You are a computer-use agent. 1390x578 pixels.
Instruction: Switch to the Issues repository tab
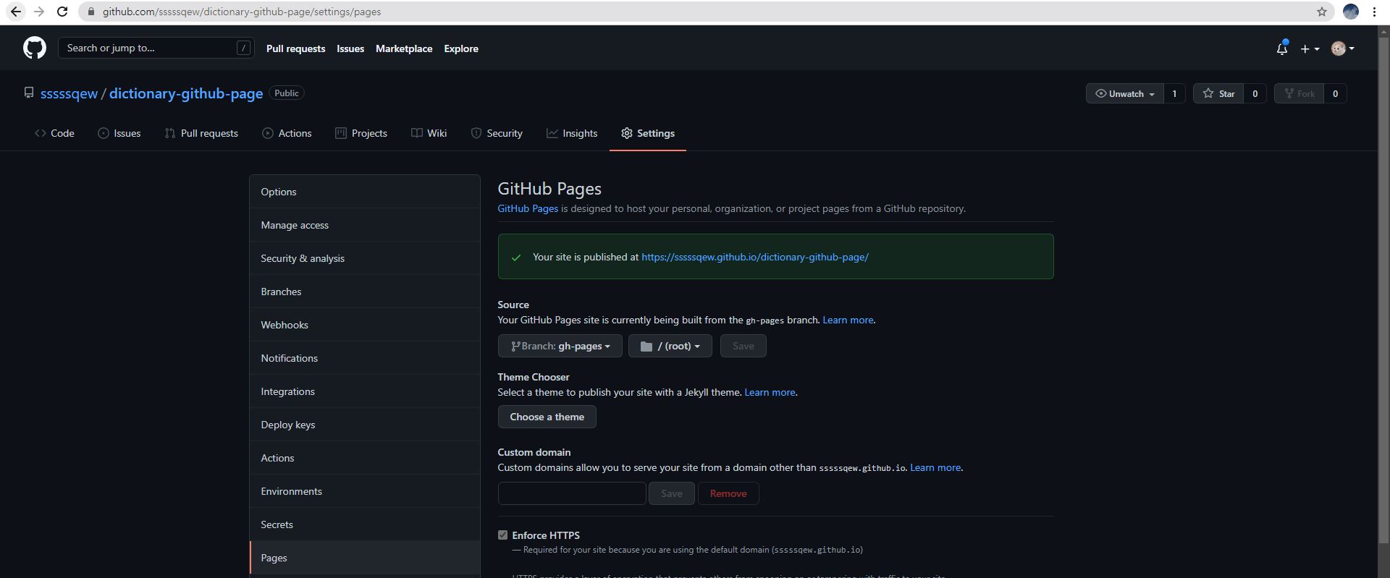point(119,133)
